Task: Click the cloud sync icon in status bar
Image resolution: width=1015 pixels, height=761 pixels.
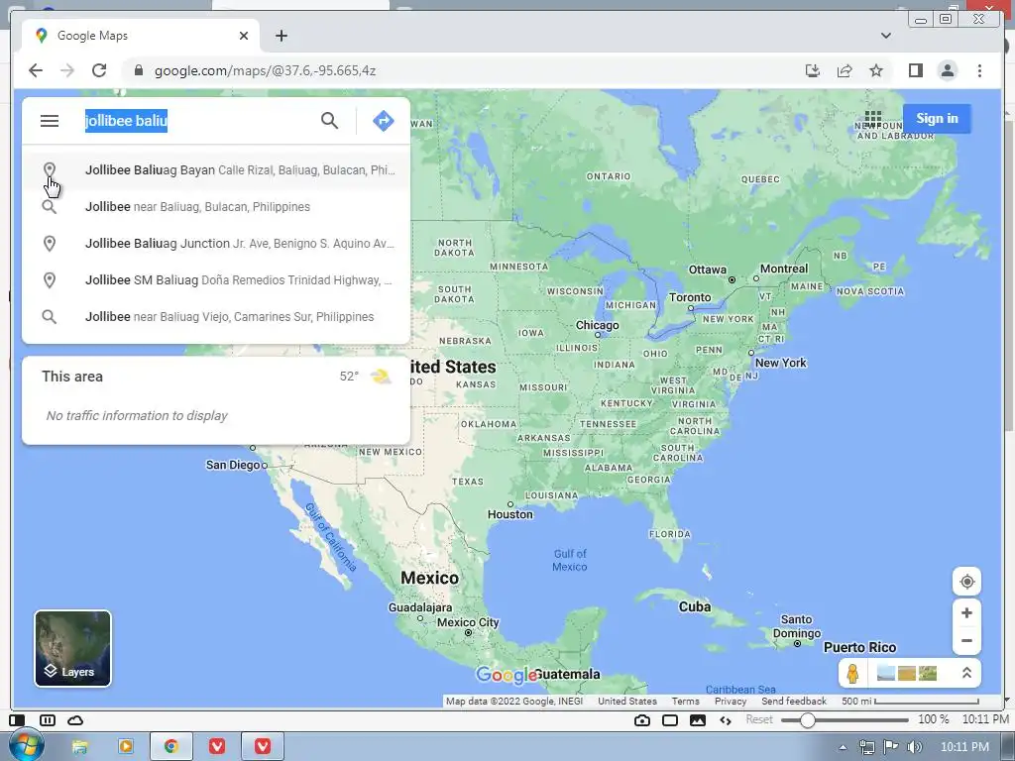Action: coord(75,720)
